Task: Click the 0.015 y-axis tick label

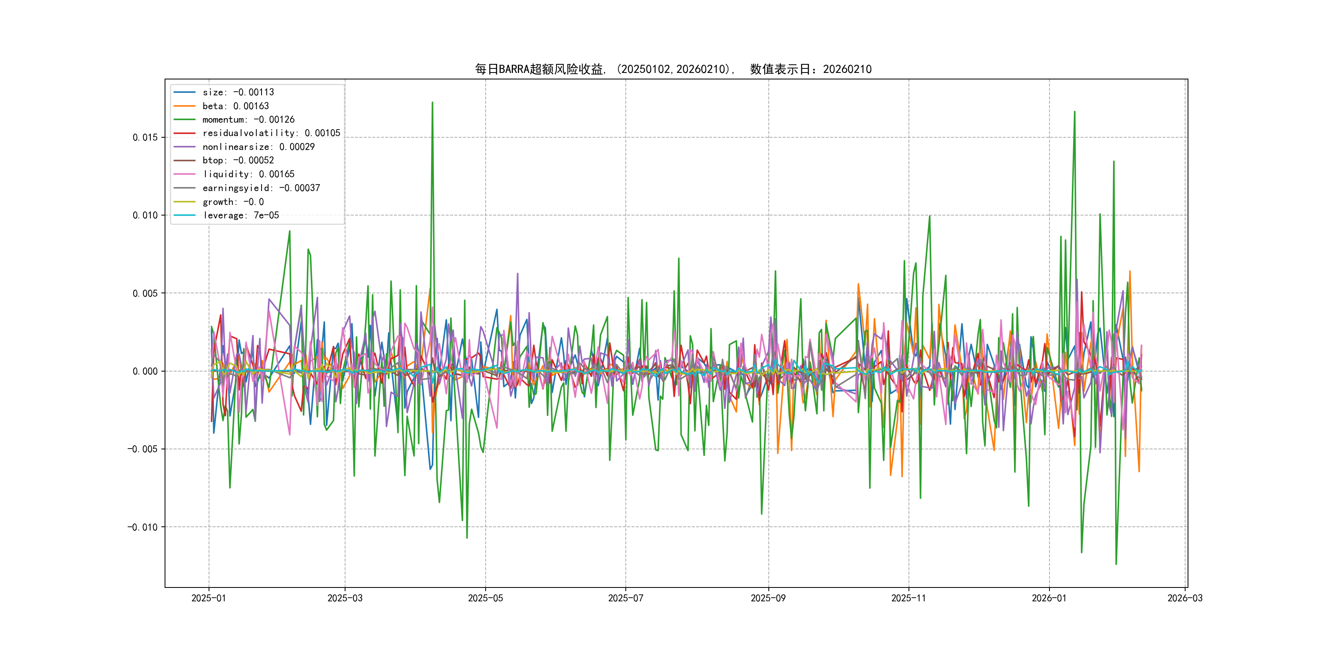Action: tap(145, 137)
